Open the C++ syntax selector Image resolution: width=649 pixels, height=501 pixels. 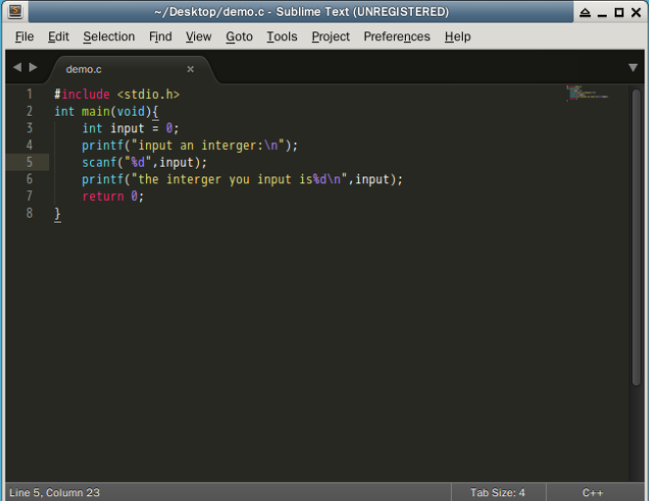(x=593, y=492)
